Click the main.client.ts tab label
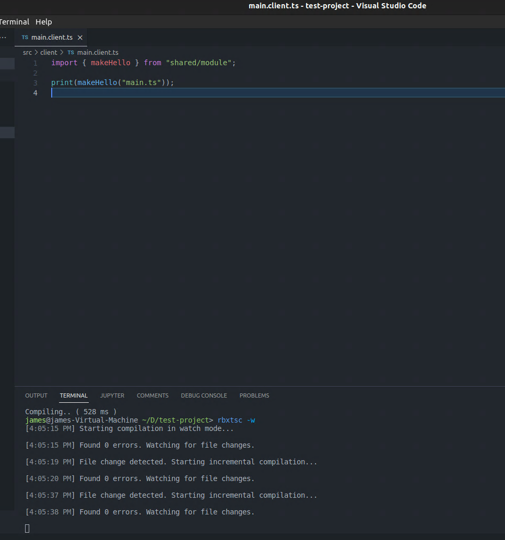 (x=52, y=37)
